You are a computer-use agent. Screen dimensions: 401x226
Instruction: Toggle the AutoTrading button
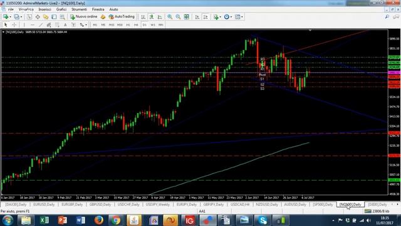coord(122,17)
